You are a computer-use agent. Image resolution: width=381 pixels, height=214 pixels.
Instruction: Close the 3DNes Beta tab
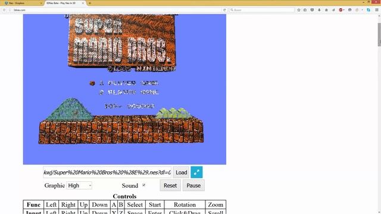coord(83,3)
